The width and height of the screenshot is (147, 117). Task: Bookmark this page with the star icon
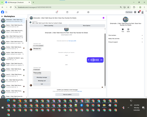point(128,7)
